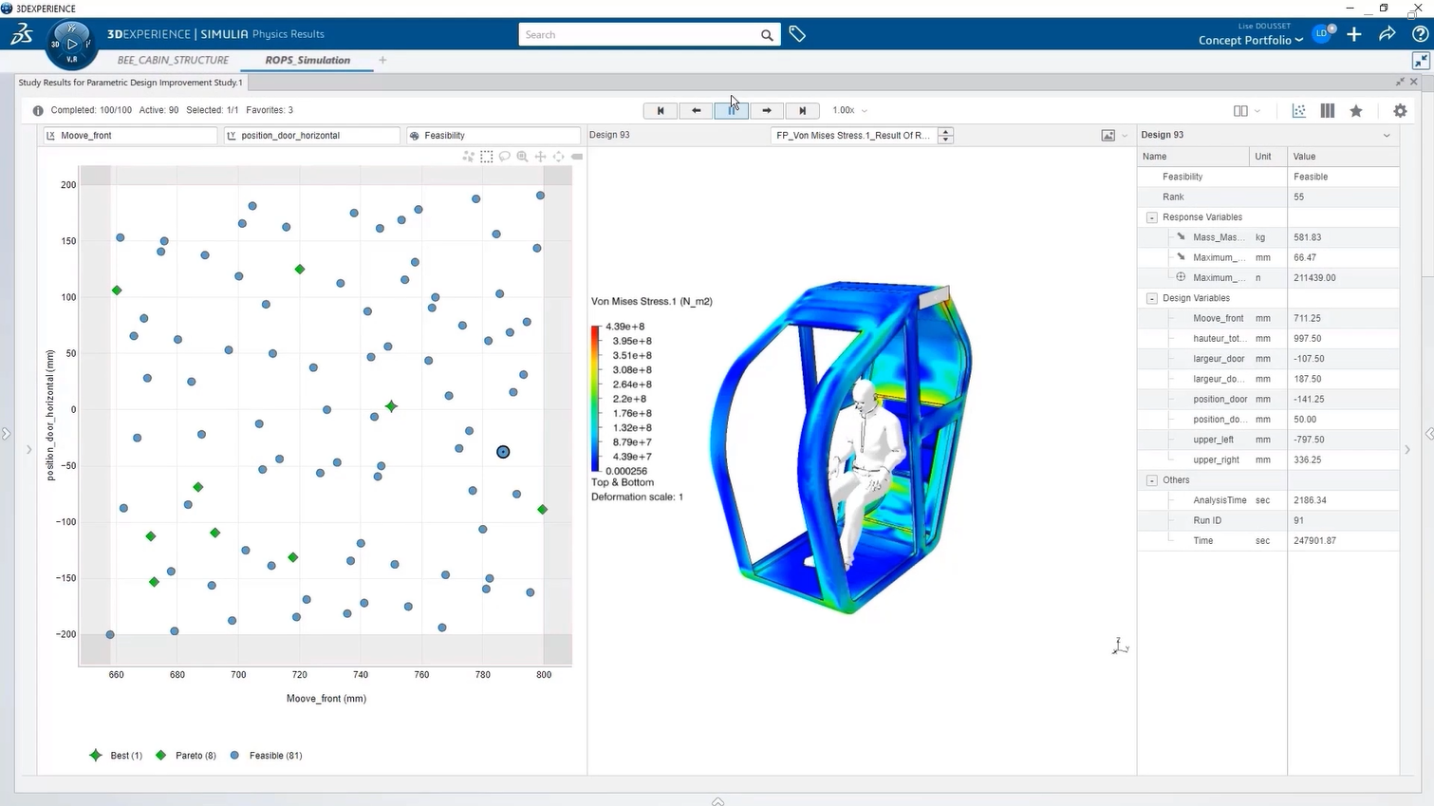
Task: Activate the rectangle selection tool on the plot
Action: (486, 157)
